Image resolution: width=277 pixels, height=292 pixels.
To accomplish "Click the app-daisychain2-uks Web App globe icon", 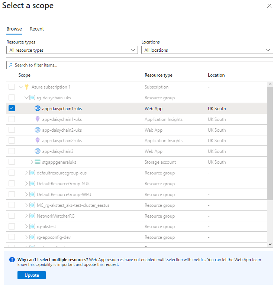I will (38, 130).
